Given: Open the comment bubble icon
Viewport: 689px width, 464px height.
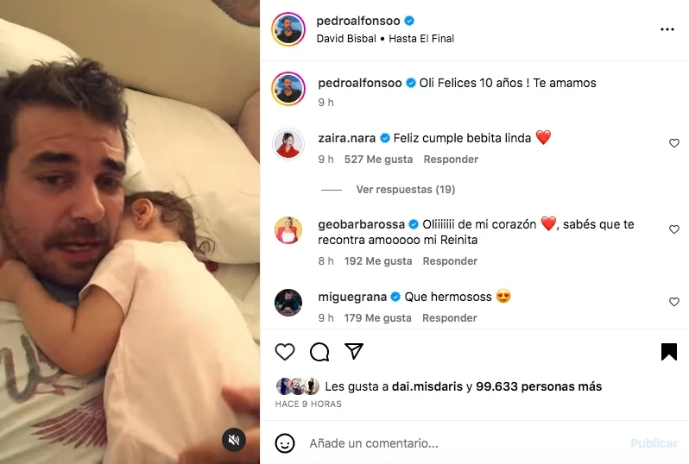Looking at the screenshot, I should [x=319, y=352].
